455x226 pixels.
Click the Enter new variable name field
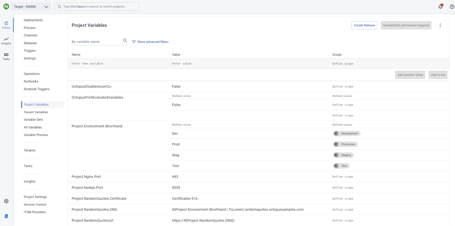(118, 64)
